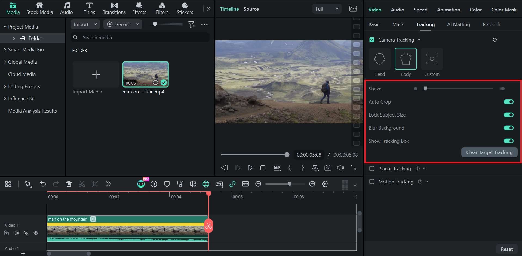The width and height of the screenshot is (522, 256).
Task: Stop preview playback
Action: click(x=263, y=168)
